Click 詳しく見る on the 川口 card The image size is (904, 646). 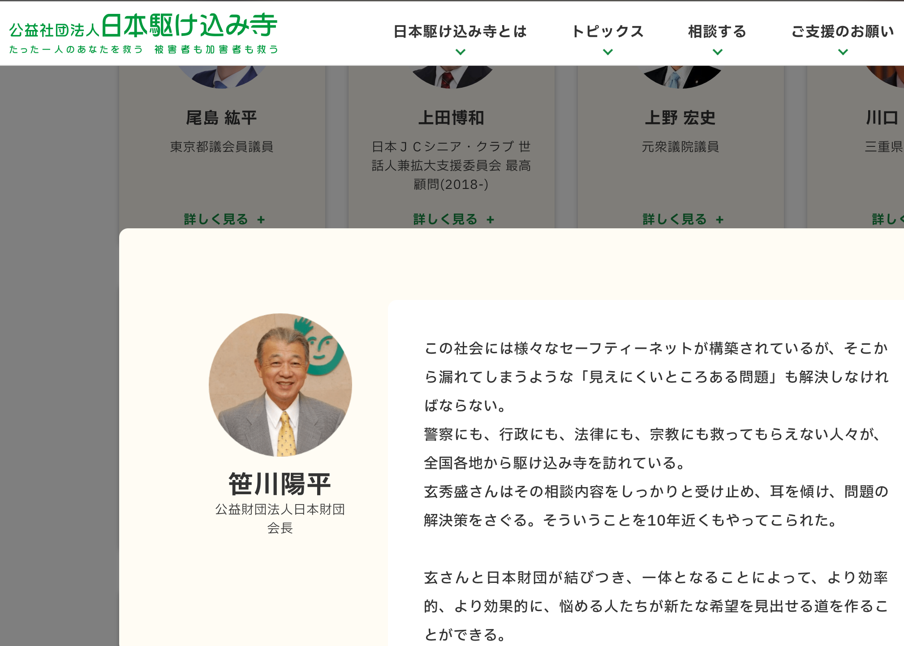tap(888, 219)
